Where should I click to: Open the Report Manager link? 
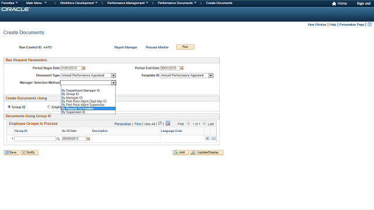[126, 47]
